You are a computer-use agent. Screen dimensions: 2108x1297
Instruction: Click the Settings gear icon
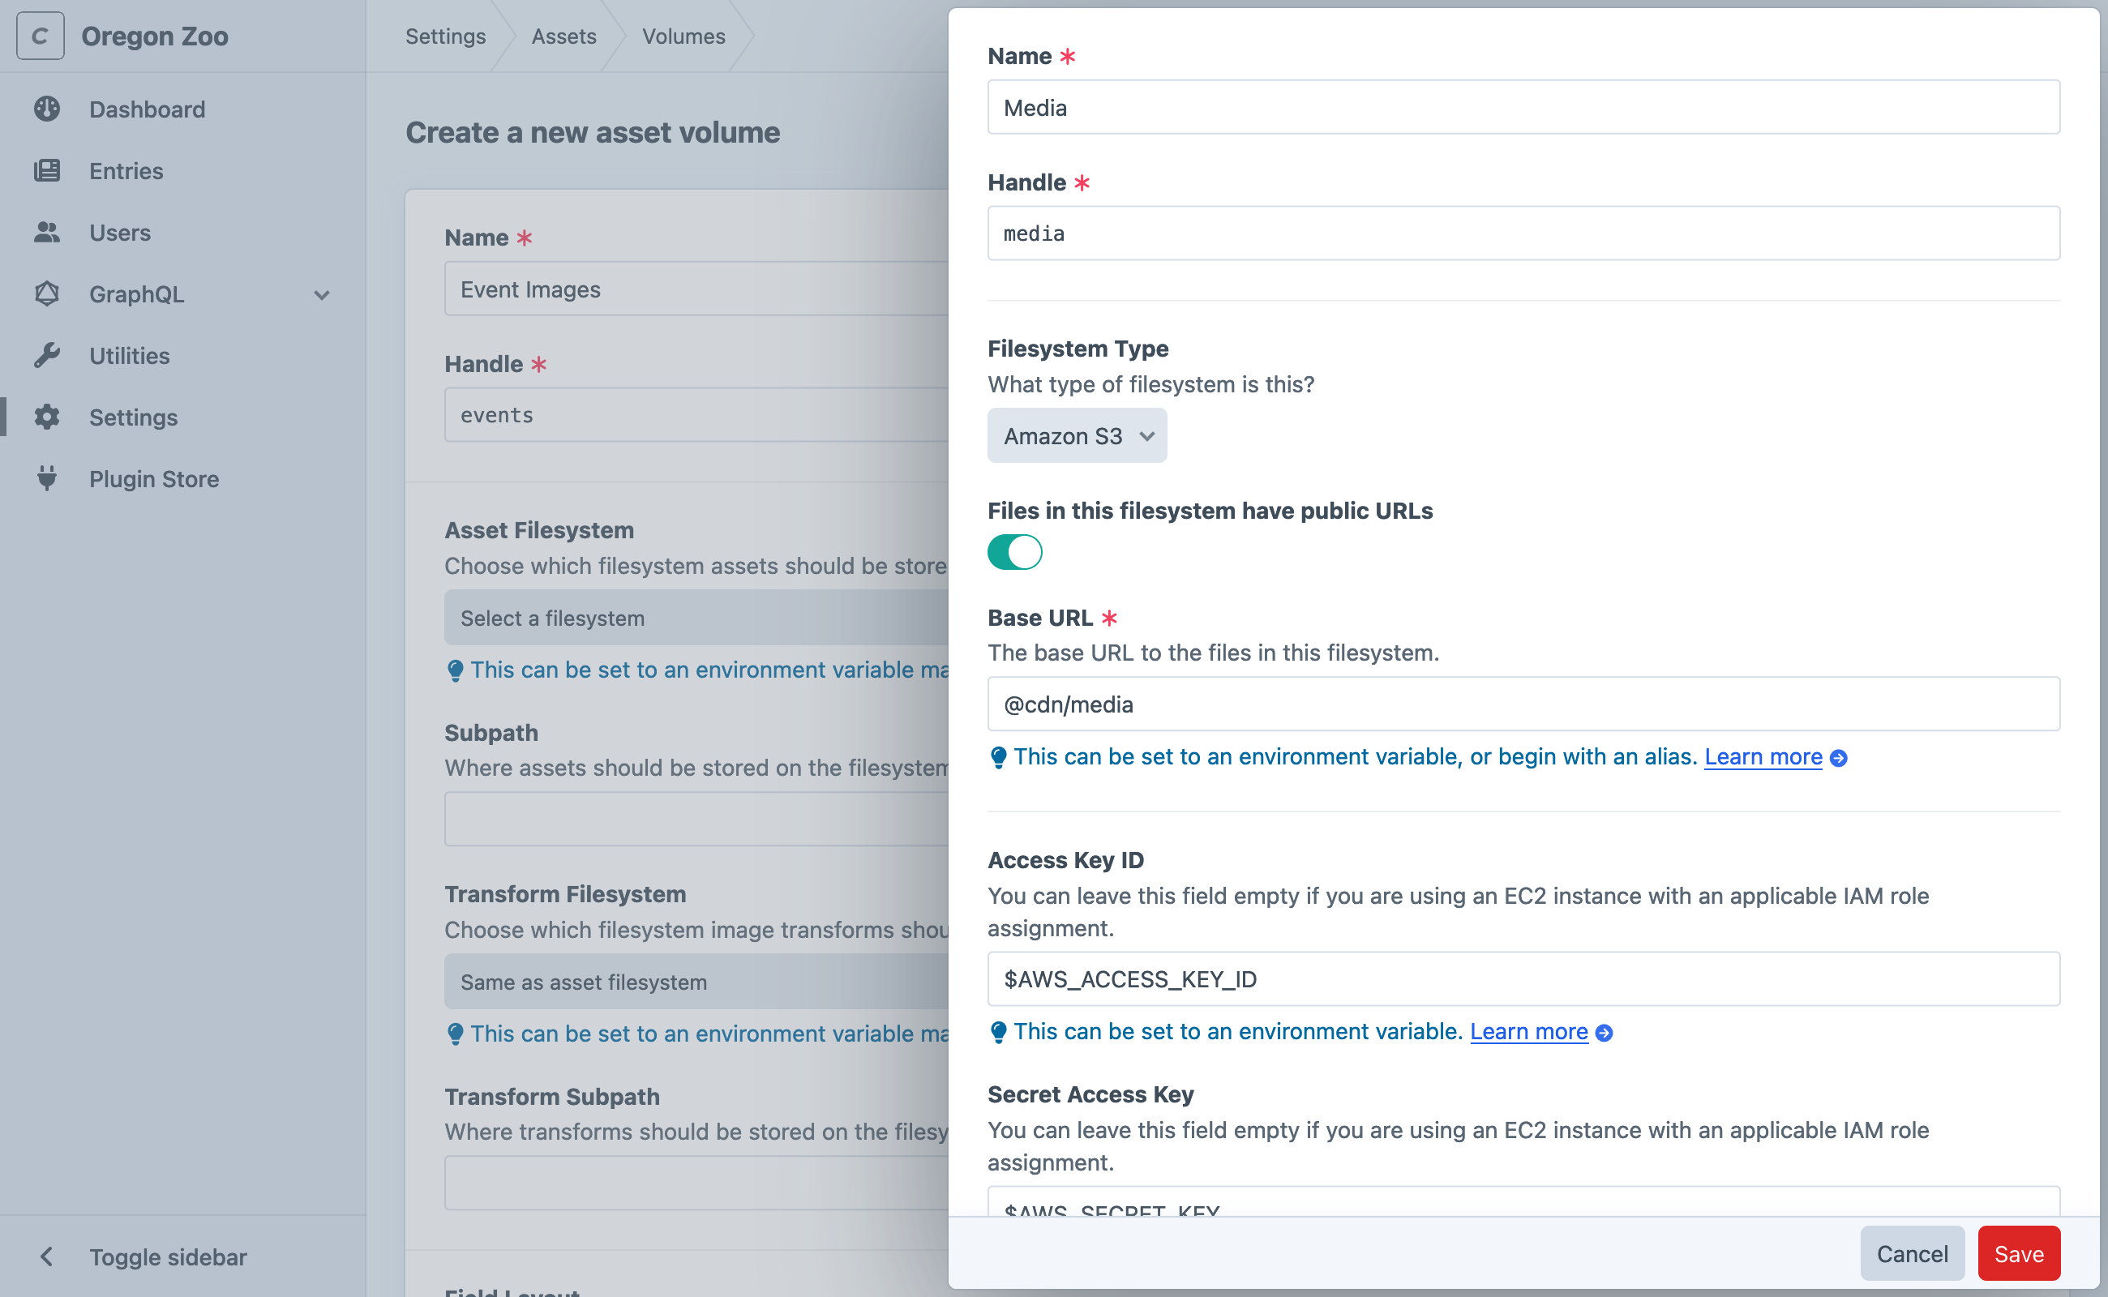[x=47, y=417]
